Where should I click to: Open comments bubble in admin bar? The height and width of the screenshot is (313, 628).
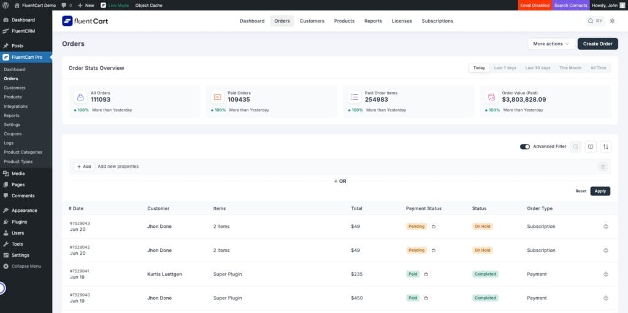(66, 5)
